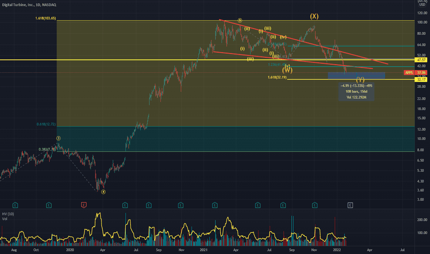Click the 108 bars, 156d text
Viewport: 430px width, 254px height.
(356, 91)
